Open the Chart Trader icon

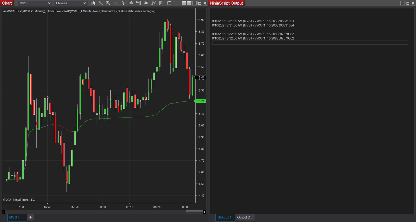pyautogui.click(x=138, y=3)
